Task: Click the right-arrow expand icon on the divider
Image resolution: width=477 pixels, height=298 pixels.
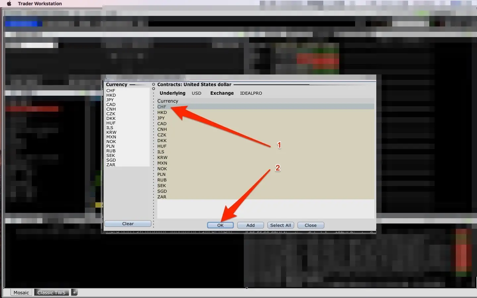Action: tap(153, 89)
